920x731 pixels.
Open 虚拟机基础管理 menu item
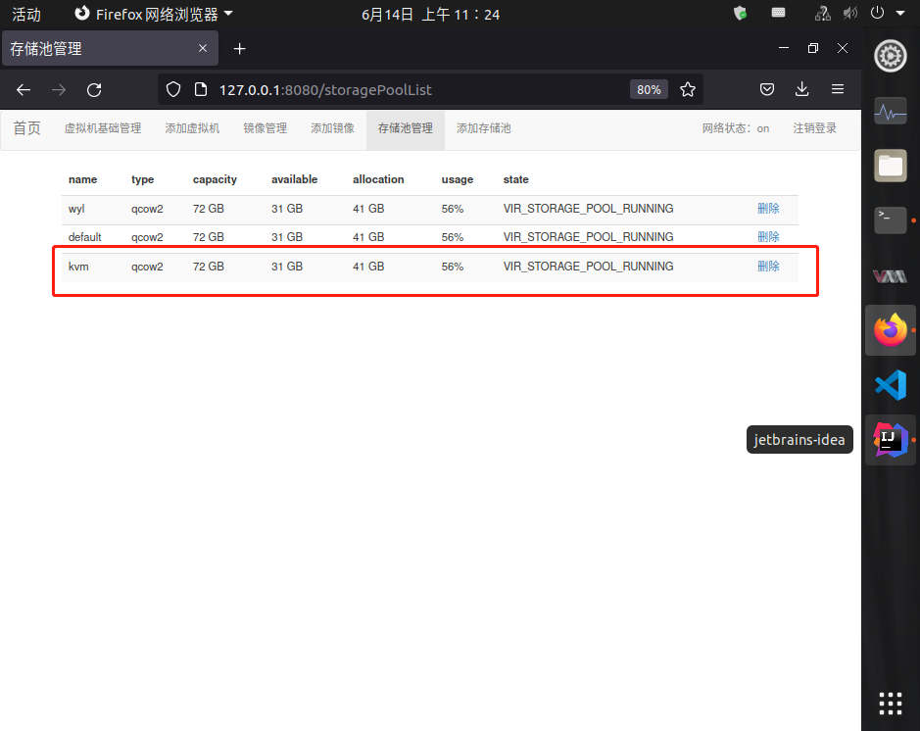click(x=103, y=128)
